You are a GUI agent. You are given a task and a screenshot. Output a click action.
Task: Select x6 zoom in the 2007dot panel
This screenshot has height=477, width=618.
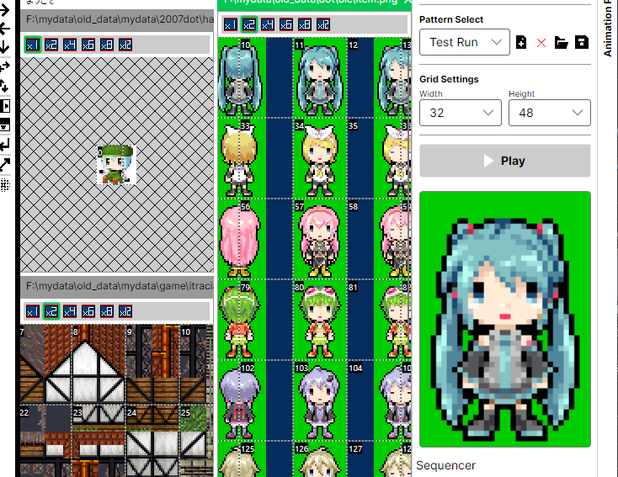[x=88, y=45]
